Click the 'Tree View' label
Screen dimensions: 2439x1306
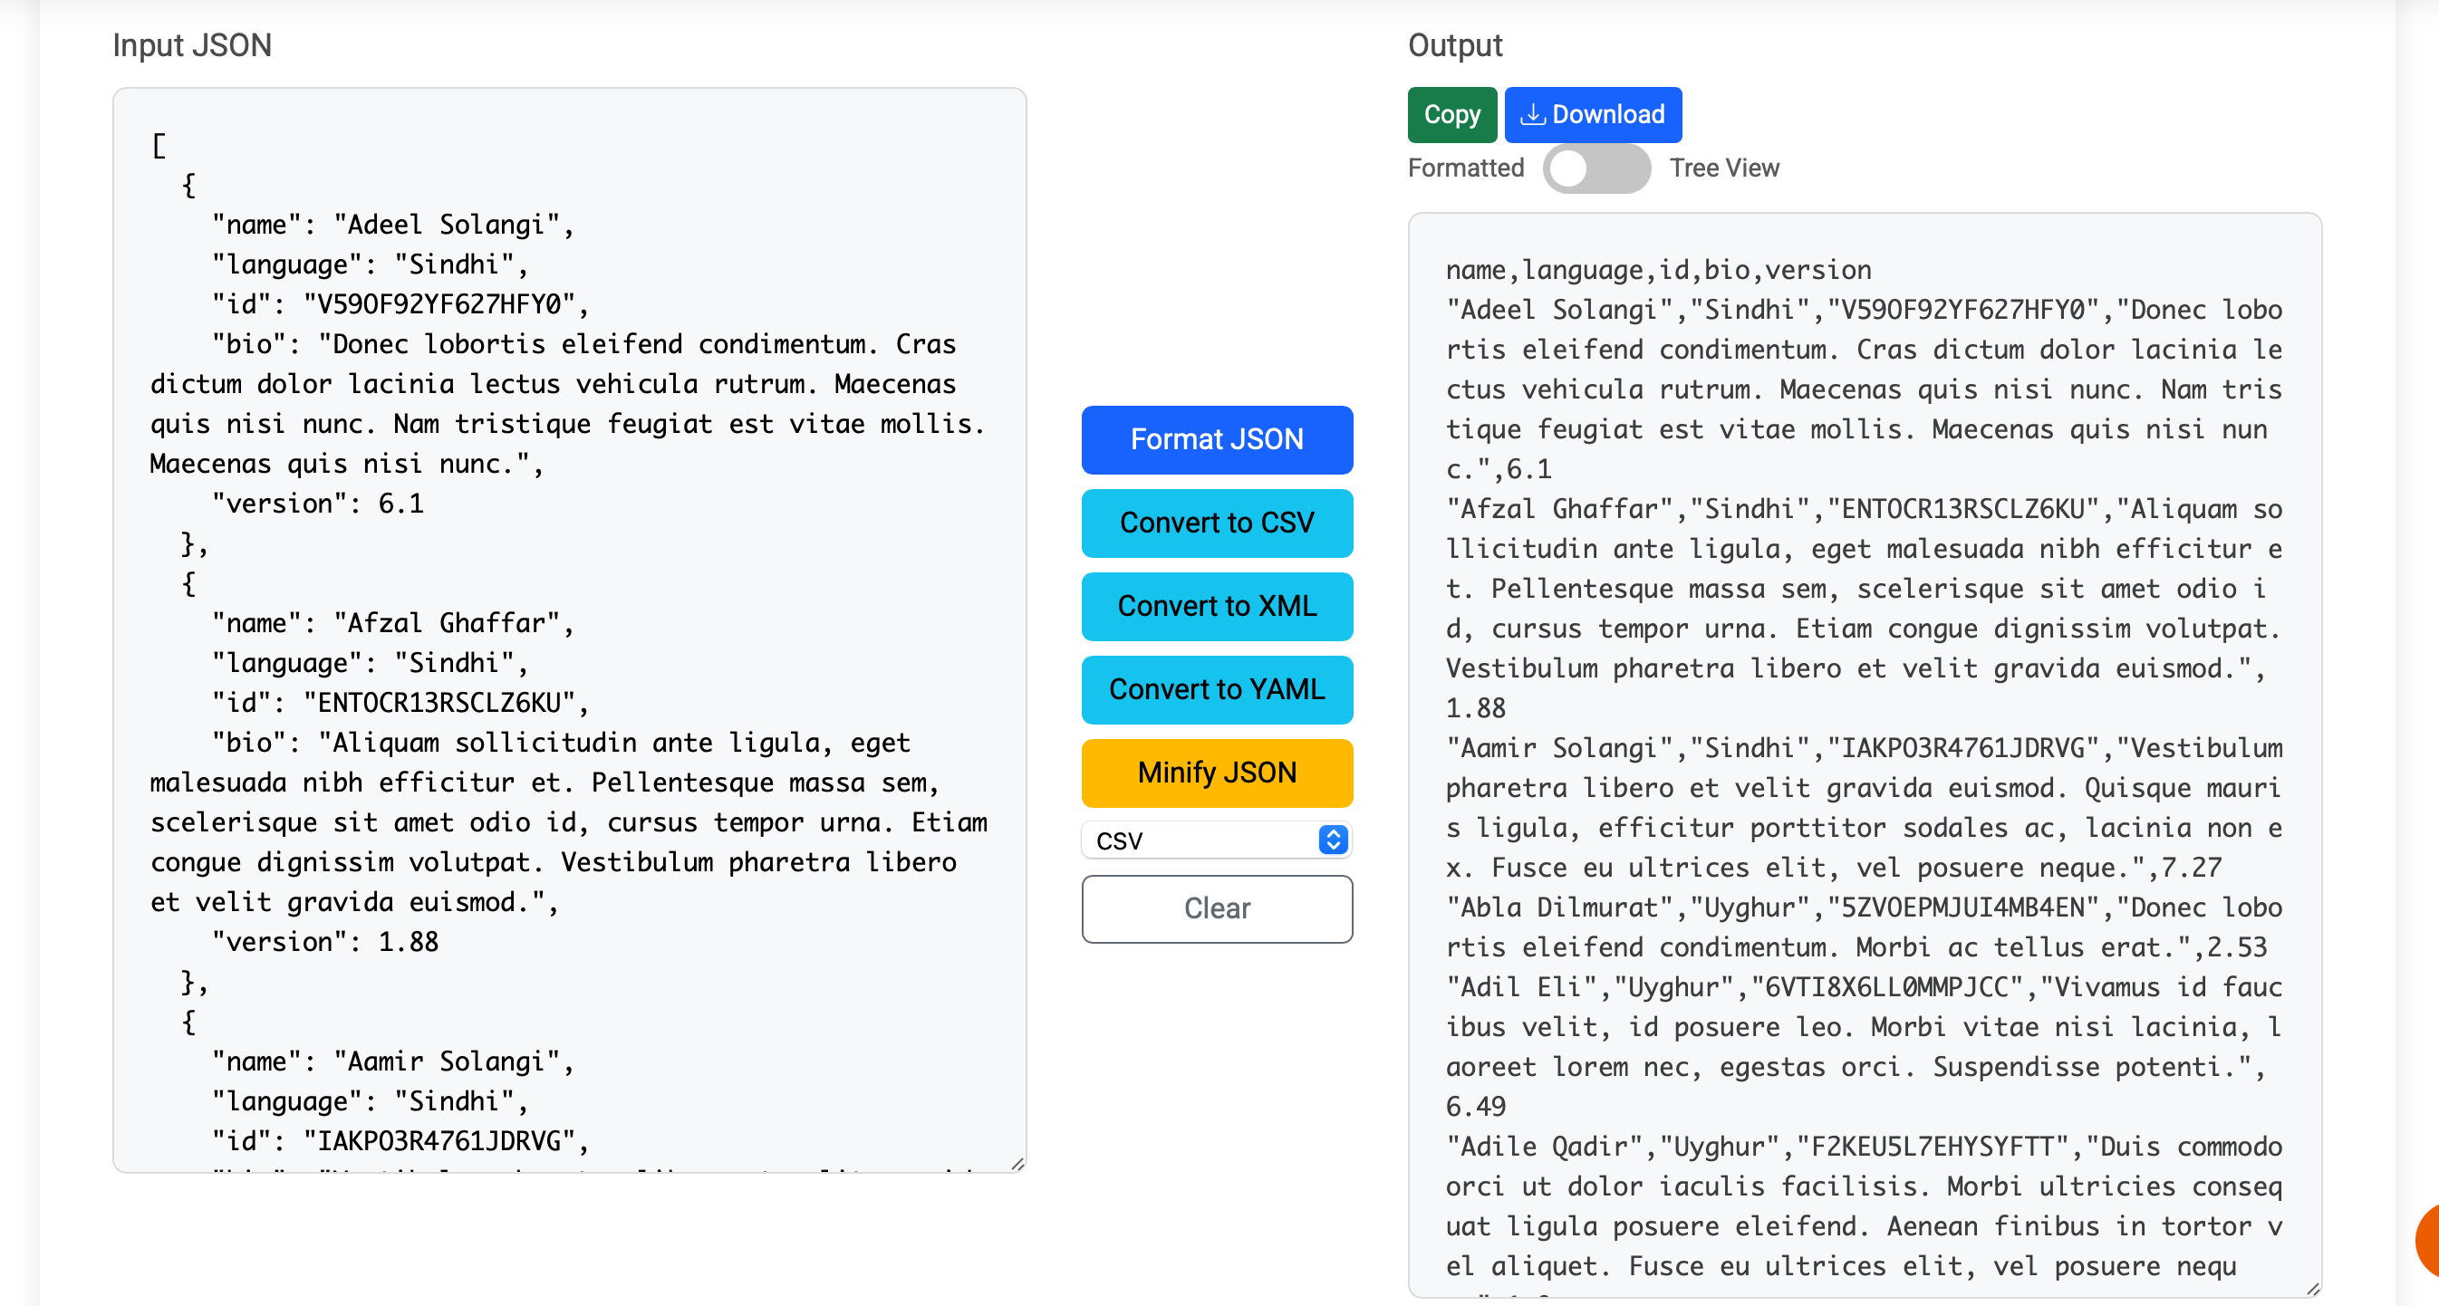[1724, 168]
